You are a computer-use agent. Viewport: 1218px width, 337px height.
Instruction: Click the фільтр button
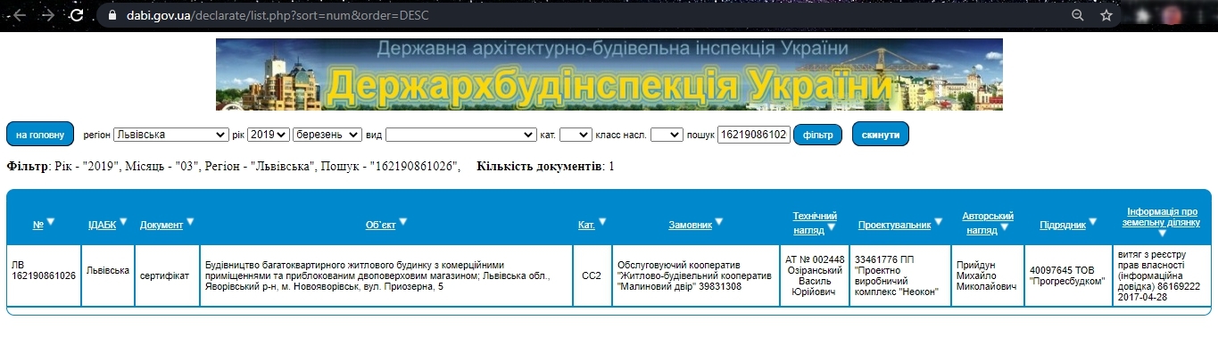(818, 135)
